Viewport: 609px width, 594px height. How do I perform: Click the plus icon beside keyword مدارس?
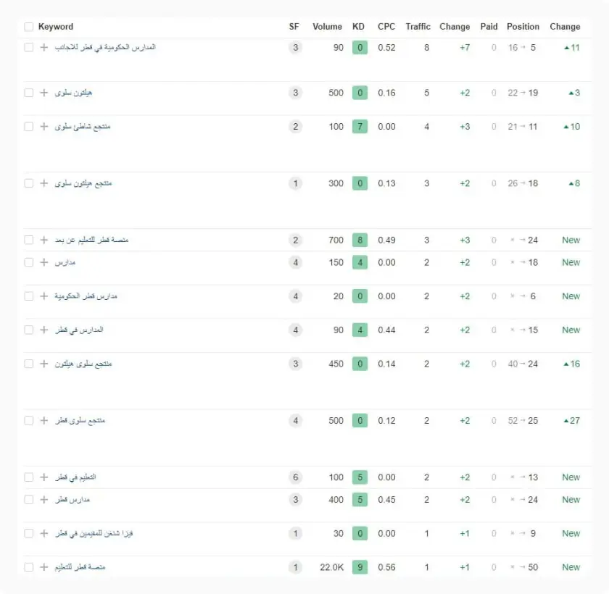click(x=43, y=262)
